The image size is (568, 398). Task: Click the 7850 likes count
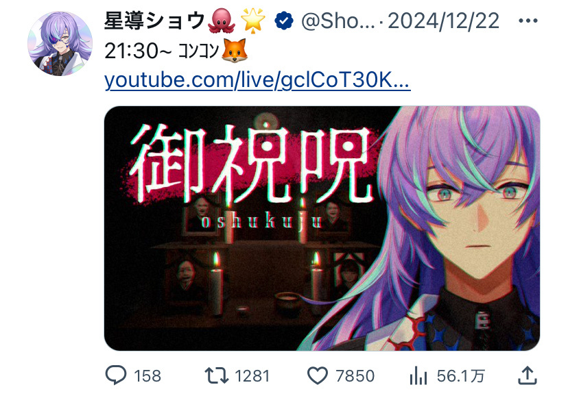click(355, 376)
